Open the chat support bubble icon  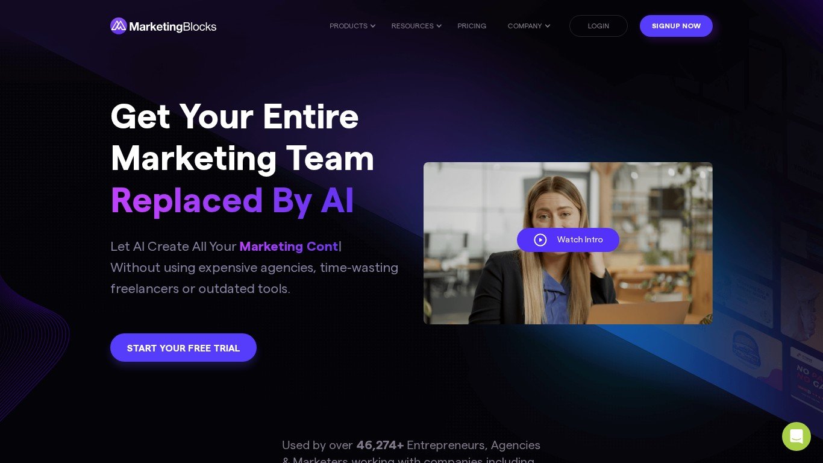796,436
